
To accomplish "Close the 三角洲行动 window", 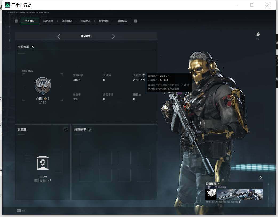I will (268, 5).
